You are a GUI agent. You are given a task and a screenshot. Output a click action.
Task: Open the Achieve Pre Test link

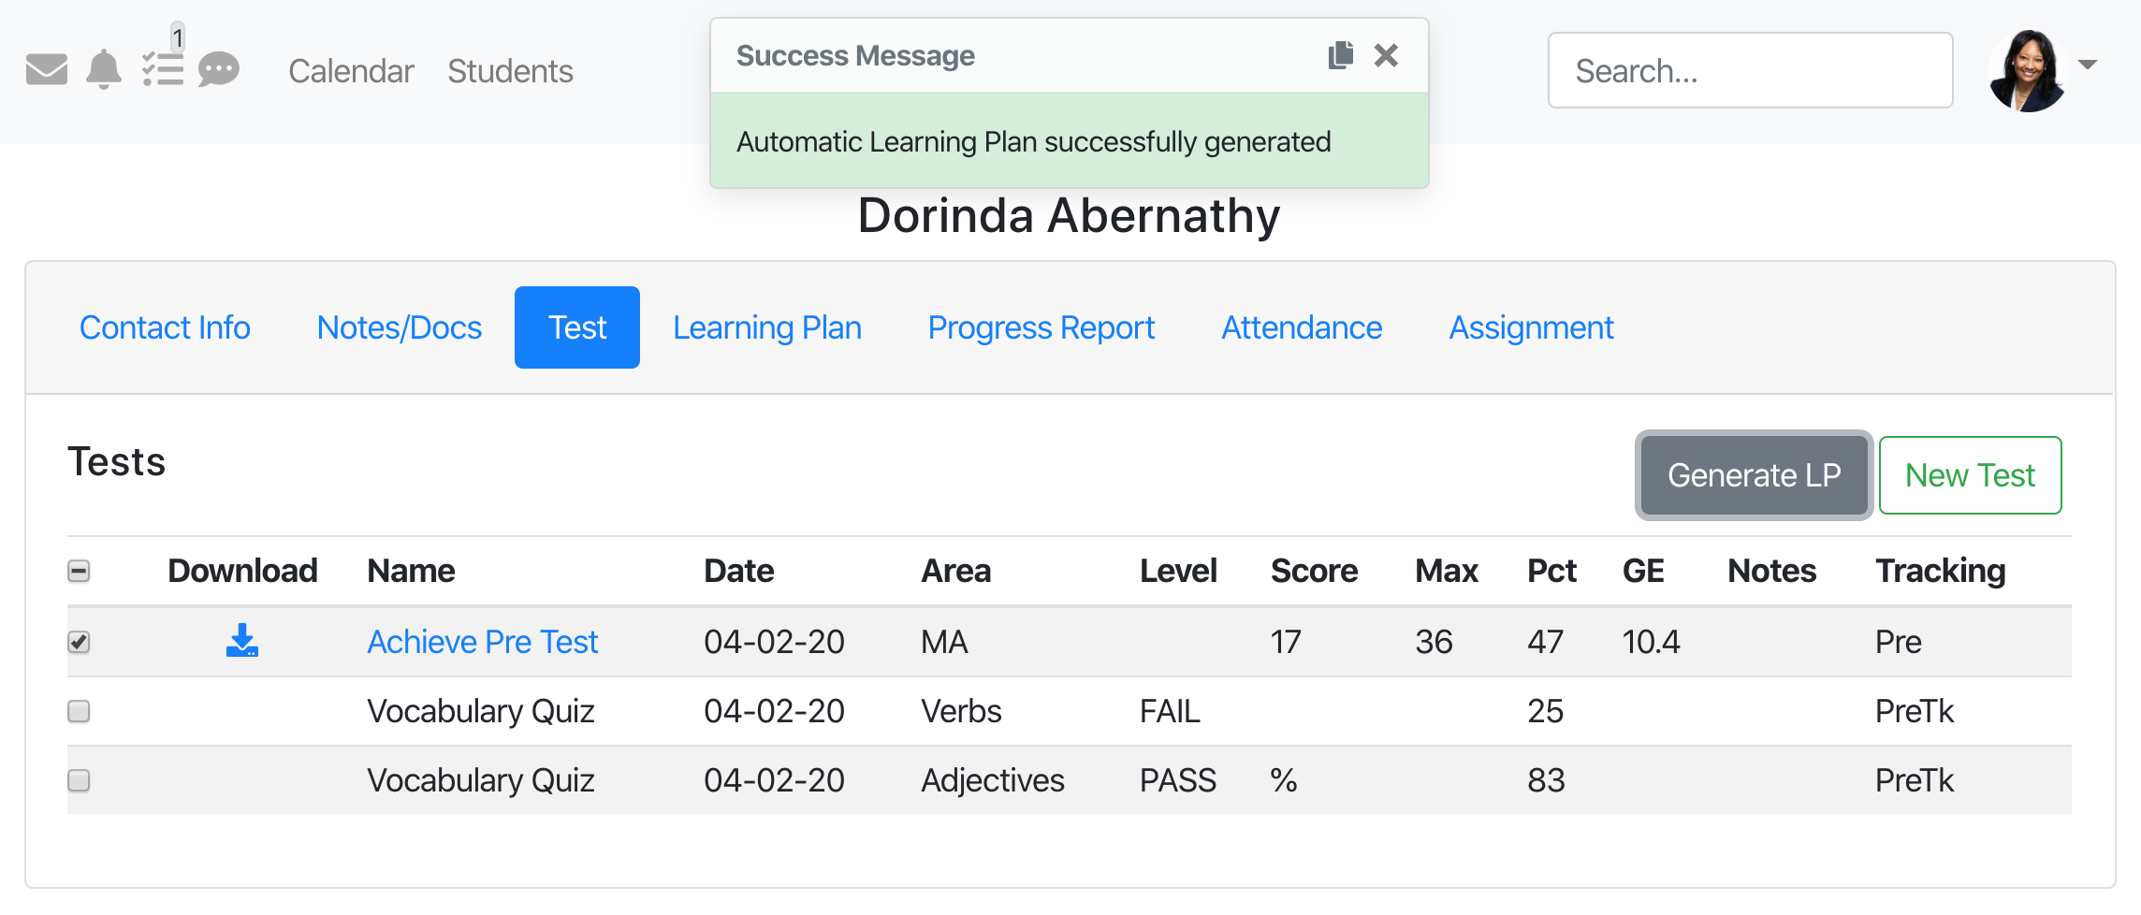coord(482,642)
